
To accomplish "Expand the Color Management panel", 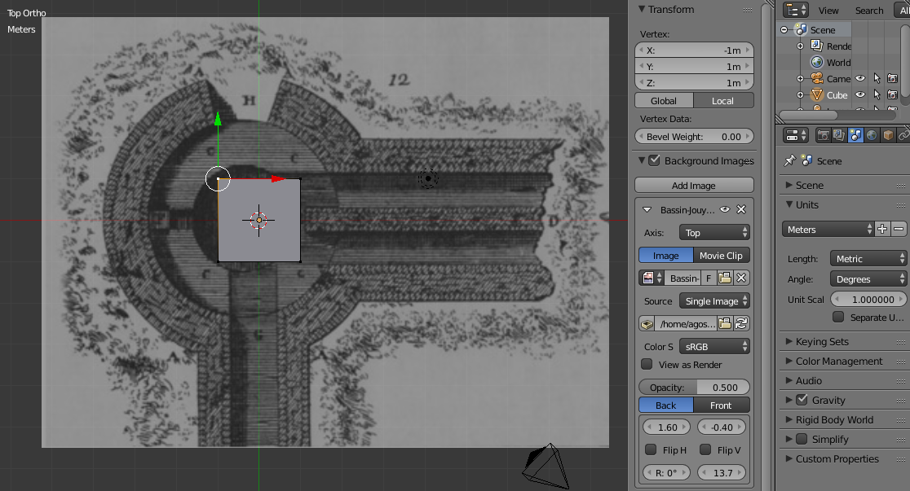I will (x=789, y=362).
